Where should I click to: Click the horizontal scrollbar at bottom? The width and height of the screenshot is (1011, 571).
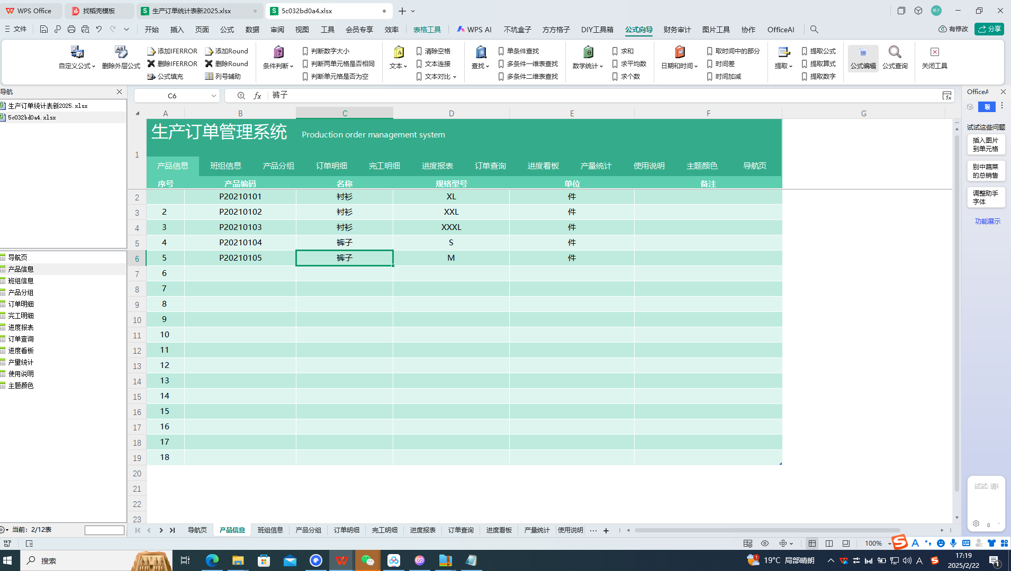pyautogui.click(x=767, y=530)
